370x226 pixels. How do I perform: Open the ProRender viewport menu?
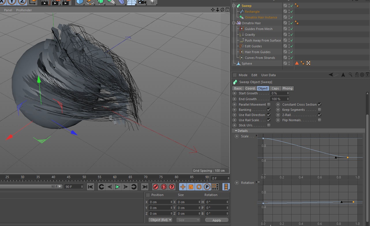pos(24,10)
